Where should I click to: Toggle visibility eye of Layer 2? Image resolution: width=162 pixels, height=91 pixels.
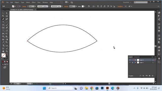click(x=130, y=60)
